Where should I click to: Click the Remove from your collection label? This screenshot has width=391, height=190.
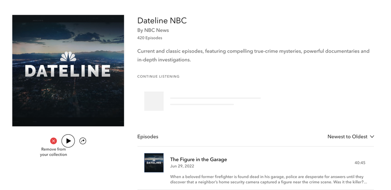(x=53, y=152)
